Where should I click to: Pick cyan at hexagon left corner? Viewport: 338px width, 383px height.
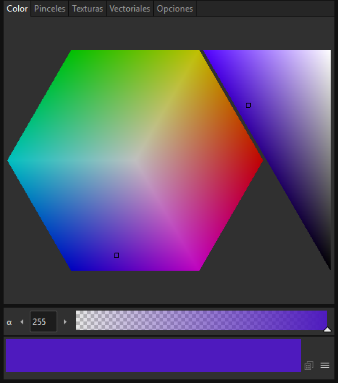click(9, 161)
